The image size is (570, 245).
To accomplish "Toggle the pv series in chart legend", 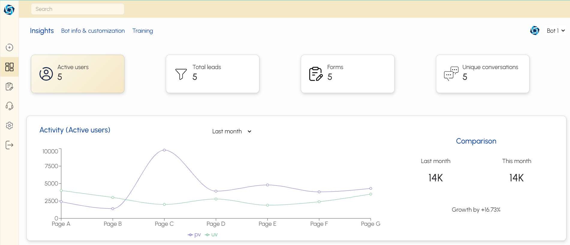I will pyautogui.click(x=194, y=235).
